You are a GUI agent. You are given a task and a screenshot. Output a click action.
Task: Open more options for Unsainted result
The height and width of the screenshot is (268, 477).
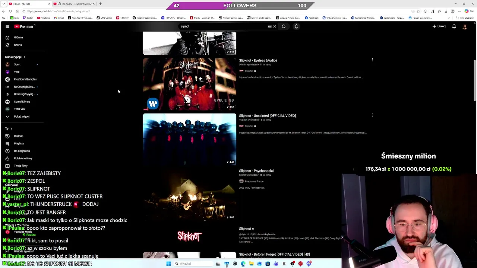pyautogui.click(x=372, y=115)
